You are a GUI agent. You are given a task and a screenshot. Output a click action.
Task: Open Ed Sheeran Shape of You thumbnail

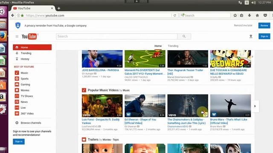pyautogui.click(x=145, y=106)
